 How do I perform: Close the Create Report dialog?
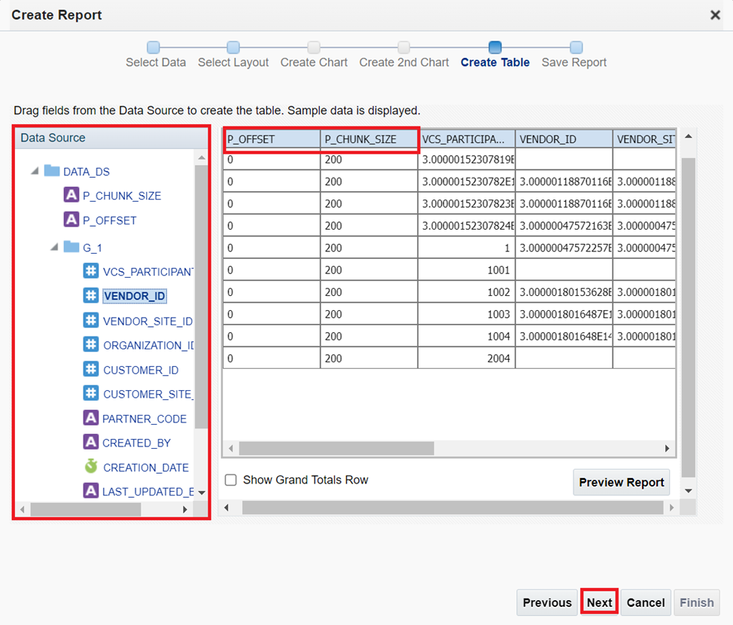715,15
